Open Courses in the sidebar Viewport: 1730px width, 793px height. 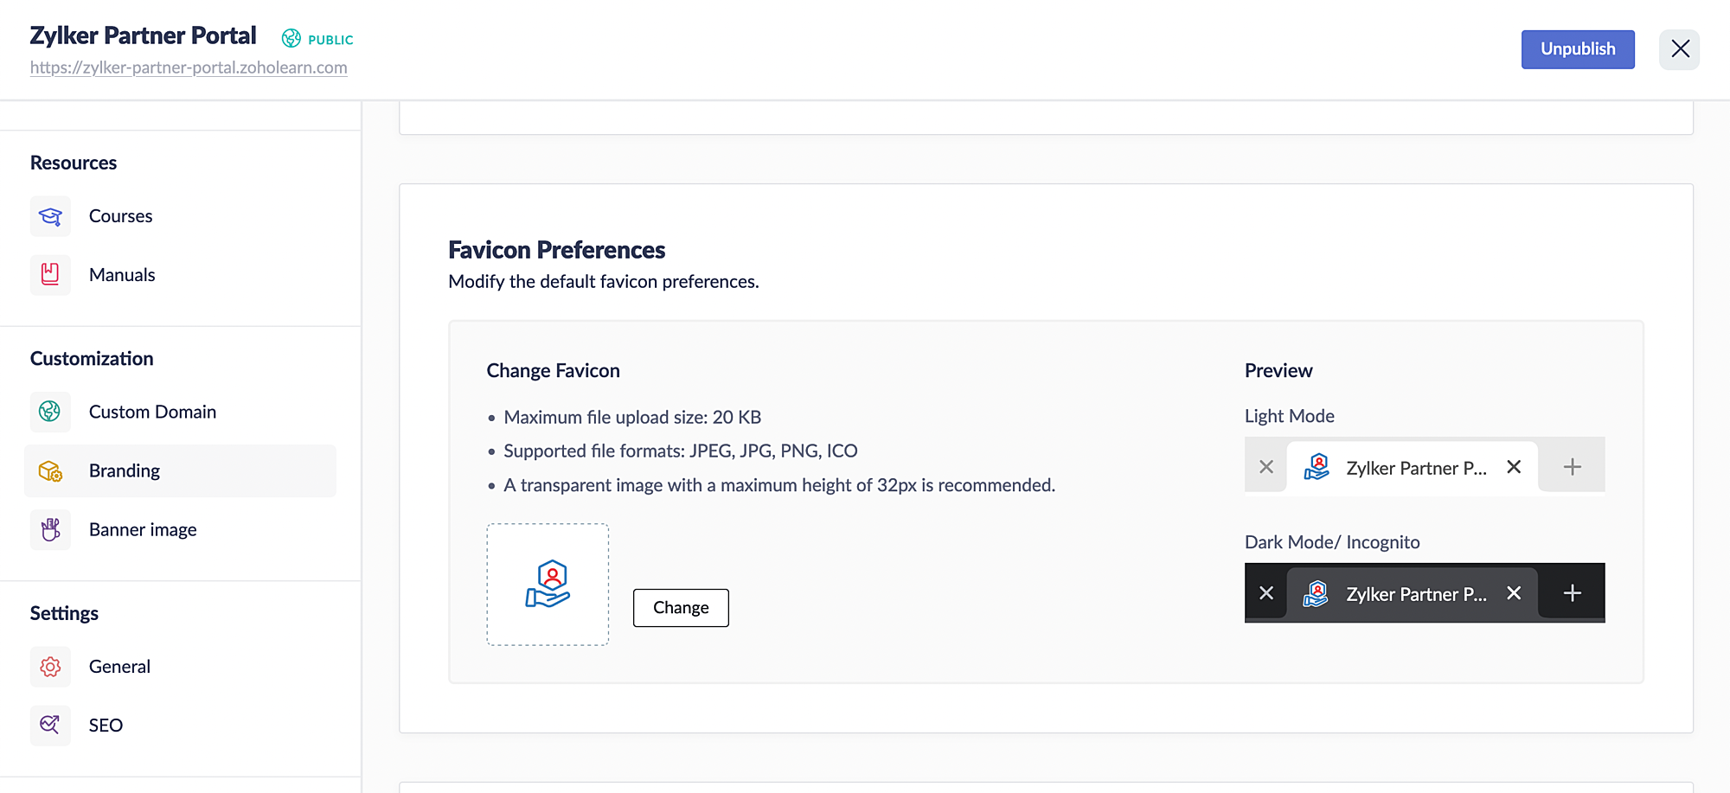point(180,216)
